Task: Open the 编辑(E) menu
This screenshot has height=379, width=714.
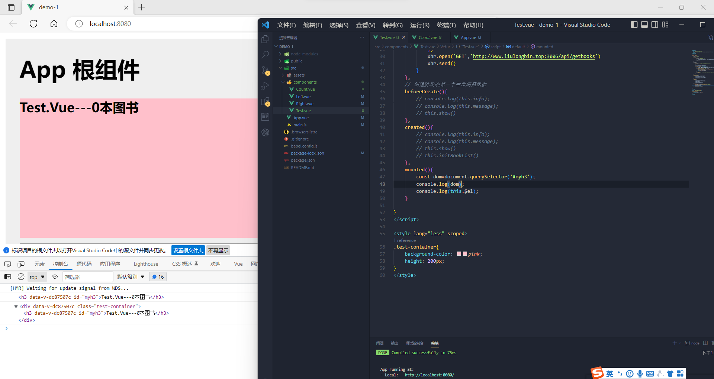Action: tap(312, 25)
